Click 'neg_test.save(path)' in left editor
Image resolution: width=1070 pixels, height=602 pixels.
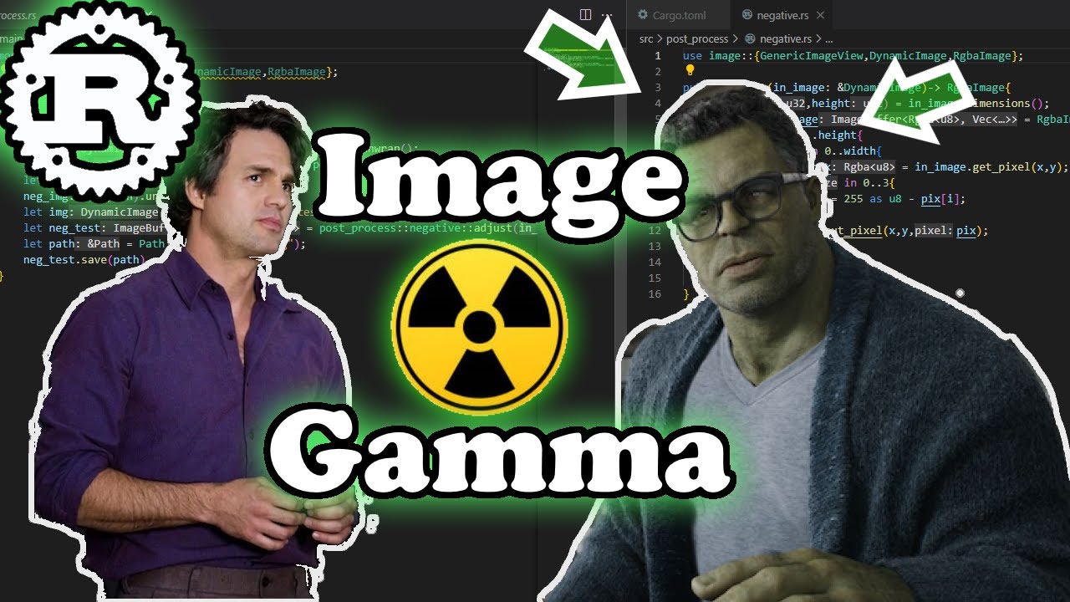pyautogui.click(x=84, y=260)
